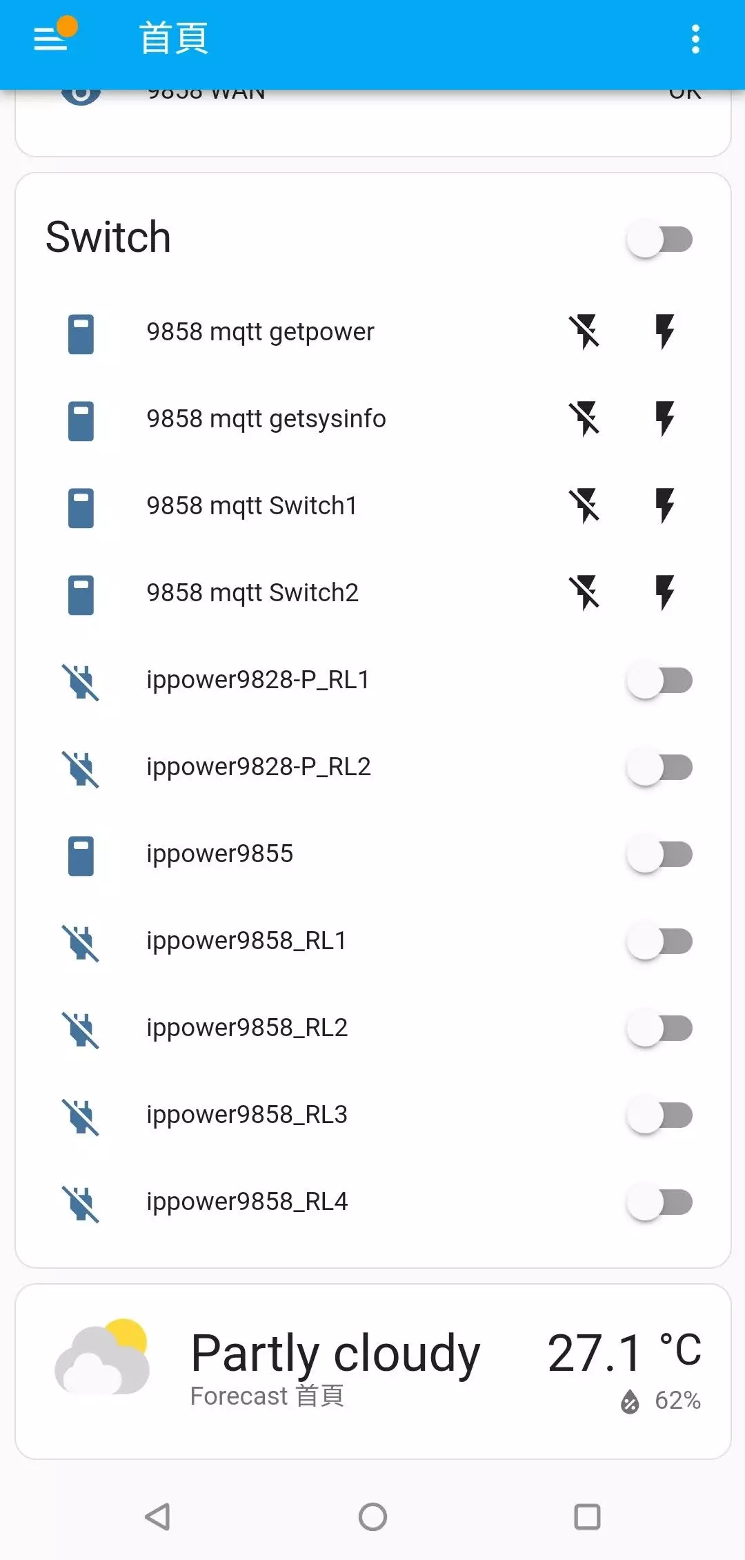Screen dimensions: 745x1560
Task: Turn off 9858 mqtt getpower flash-off icon
Action: coord(584,332)
